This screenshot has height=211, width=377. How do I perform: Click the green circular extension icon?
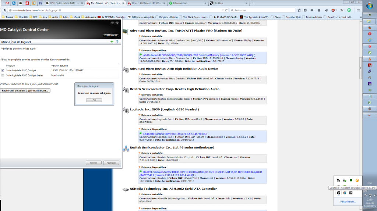pos(349,10)
